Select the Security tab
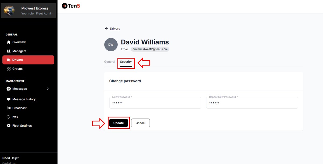Screen dimensions: 323x164 point(126,62)
